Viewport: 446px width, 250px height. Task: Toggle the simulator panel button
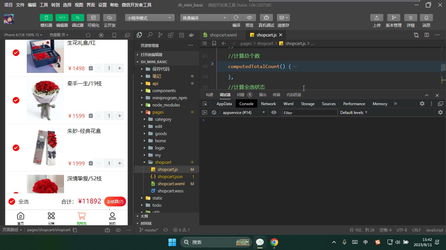[x=46, y=18]
